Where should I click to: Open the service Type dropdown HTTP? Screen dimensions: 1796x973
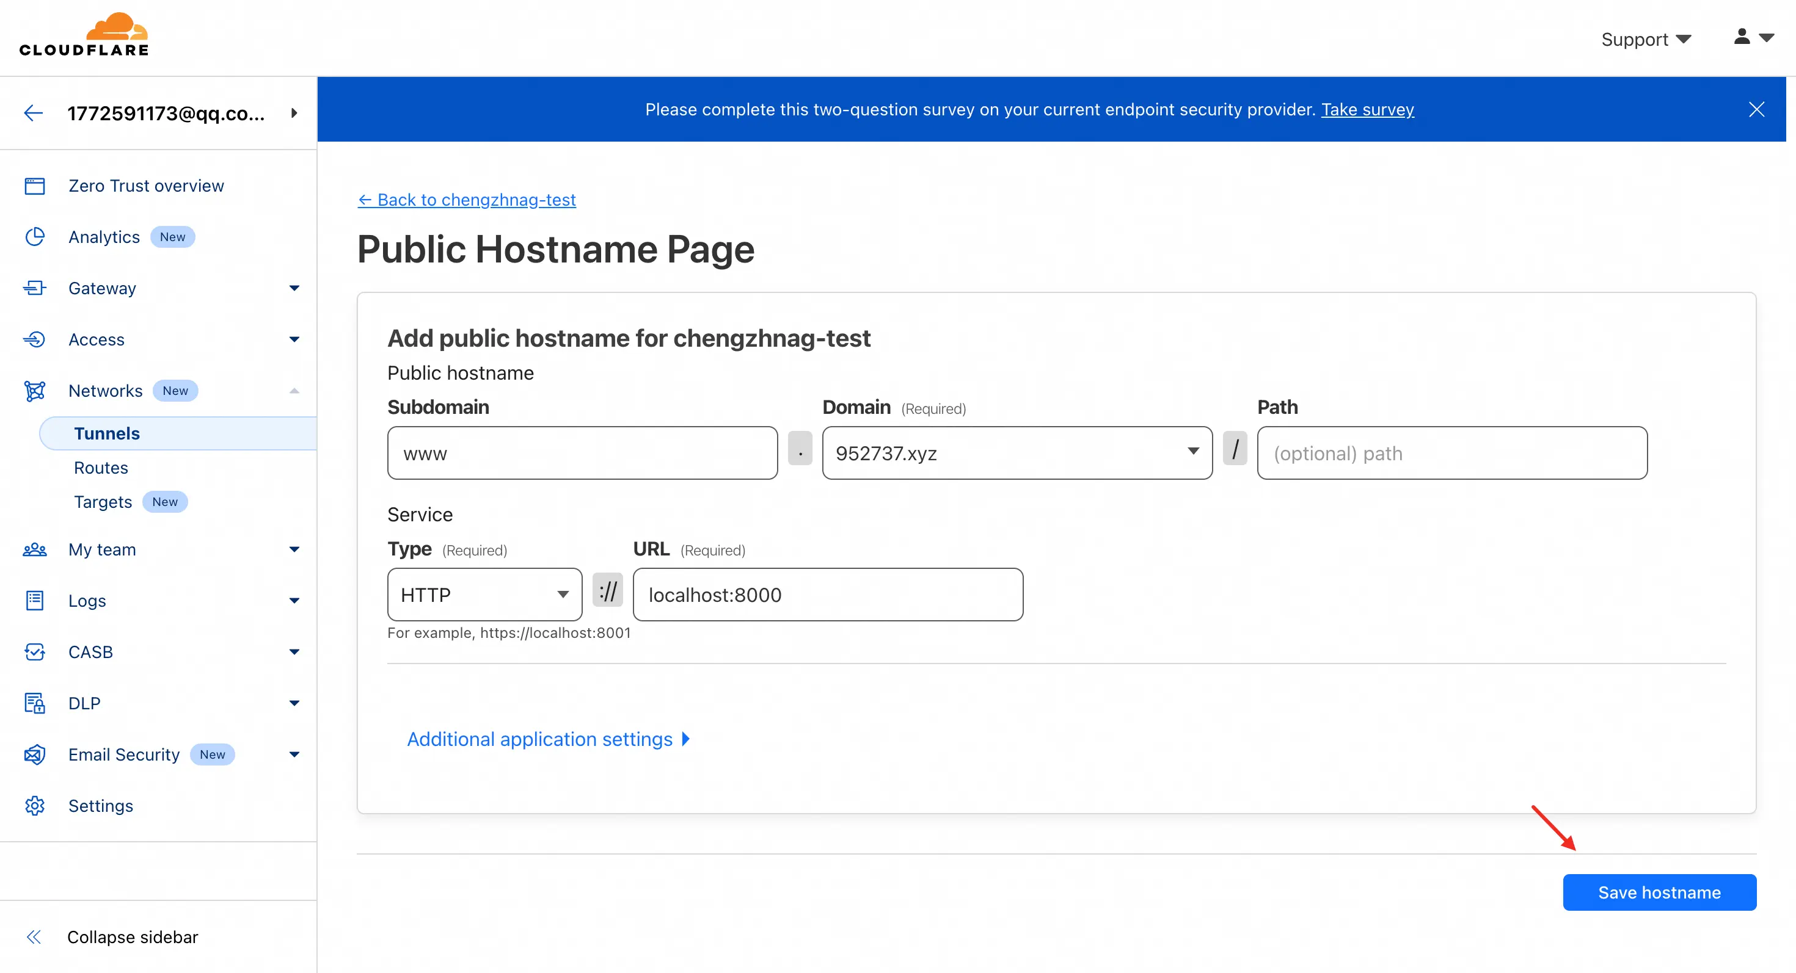[x=484, y=594]
